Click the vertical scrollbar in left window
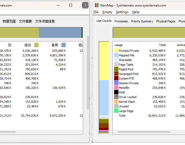Screen dimensions: 185x145 (88, 73)
